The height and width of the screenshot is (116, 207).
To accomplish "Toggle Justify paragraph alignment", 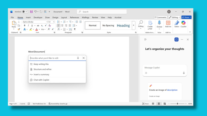I will 70,25.
